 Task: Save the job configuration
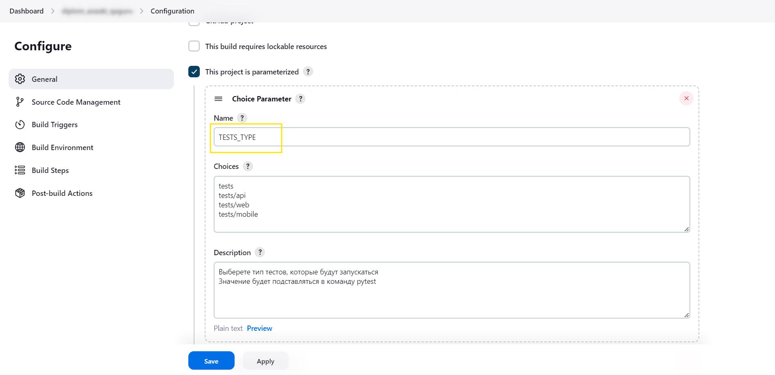pyautogui.click(x=211, y=361)
